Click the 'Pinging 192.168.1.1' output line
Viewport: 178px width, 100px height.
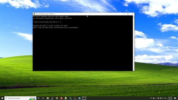[x=50, y=26]
